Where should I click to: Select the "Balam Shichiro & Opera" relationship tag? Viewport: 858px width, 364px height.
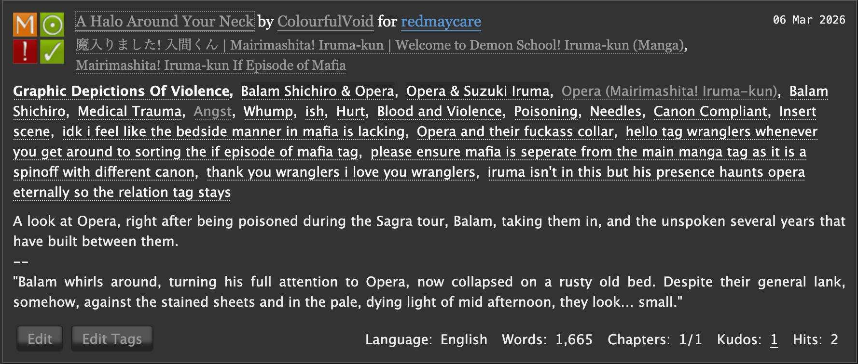tap(317, 91)
